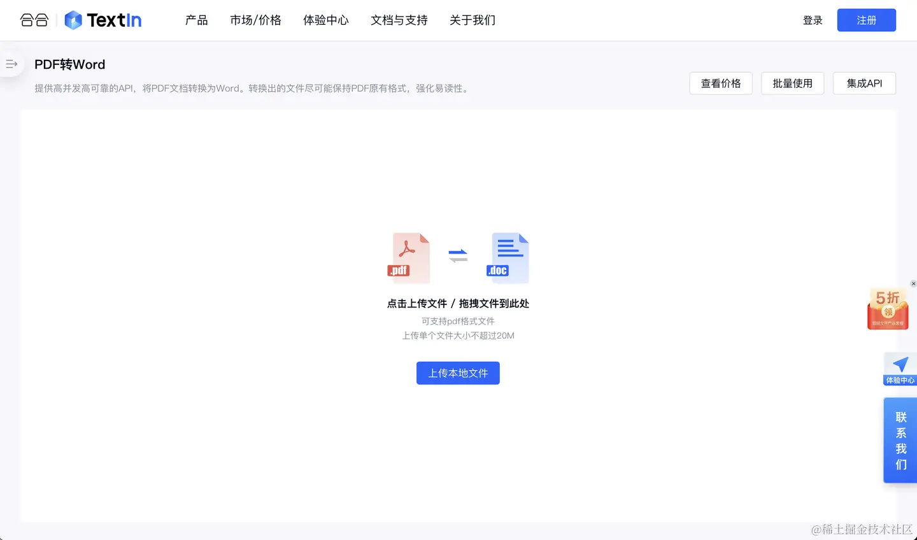Viewport: 917px width, 540px height.
Task: Click the TextIn logo
Action: [103, 20]
